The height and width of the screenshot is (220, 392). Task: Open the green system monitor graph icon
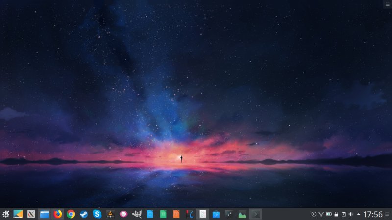(242, 214)
